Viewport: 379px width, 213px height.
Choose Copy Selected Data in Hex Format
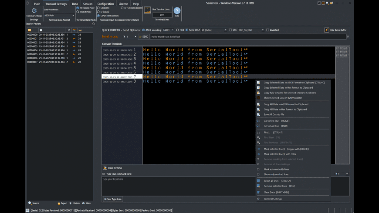click(288, 87)
